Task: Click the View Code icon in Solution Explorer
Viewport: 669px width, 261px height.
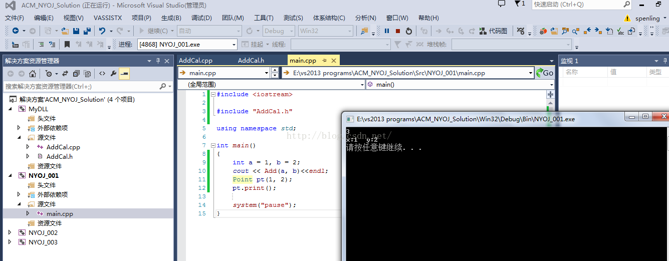Action: (x=102, y=74)
